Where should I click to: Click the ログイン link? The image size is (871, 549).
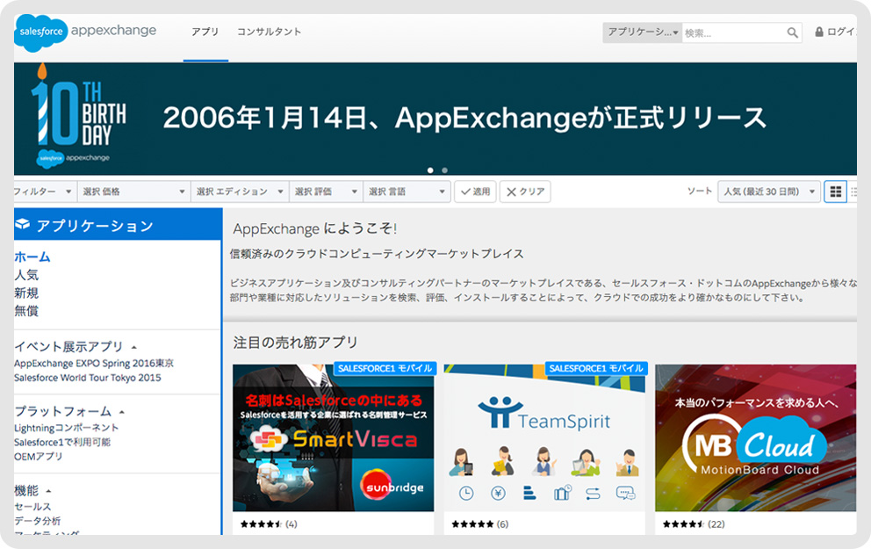(x=841, y=32)
